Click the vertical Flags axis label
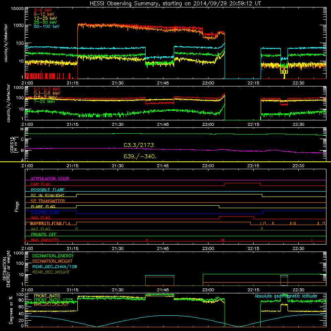The image size is (331, 331). pyautogui.click(x=17, y=206)
